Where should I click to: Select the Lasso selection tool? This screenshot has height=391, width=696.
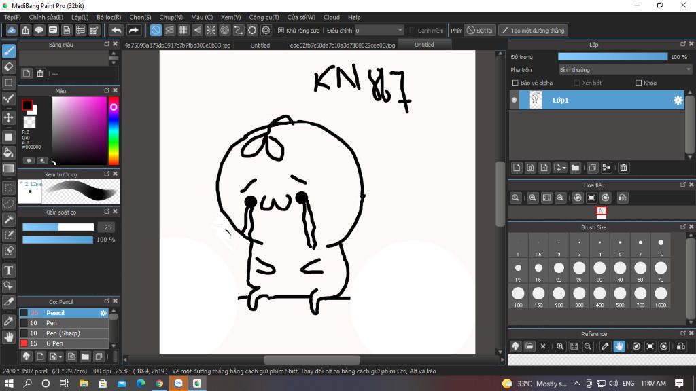point(8,204)
